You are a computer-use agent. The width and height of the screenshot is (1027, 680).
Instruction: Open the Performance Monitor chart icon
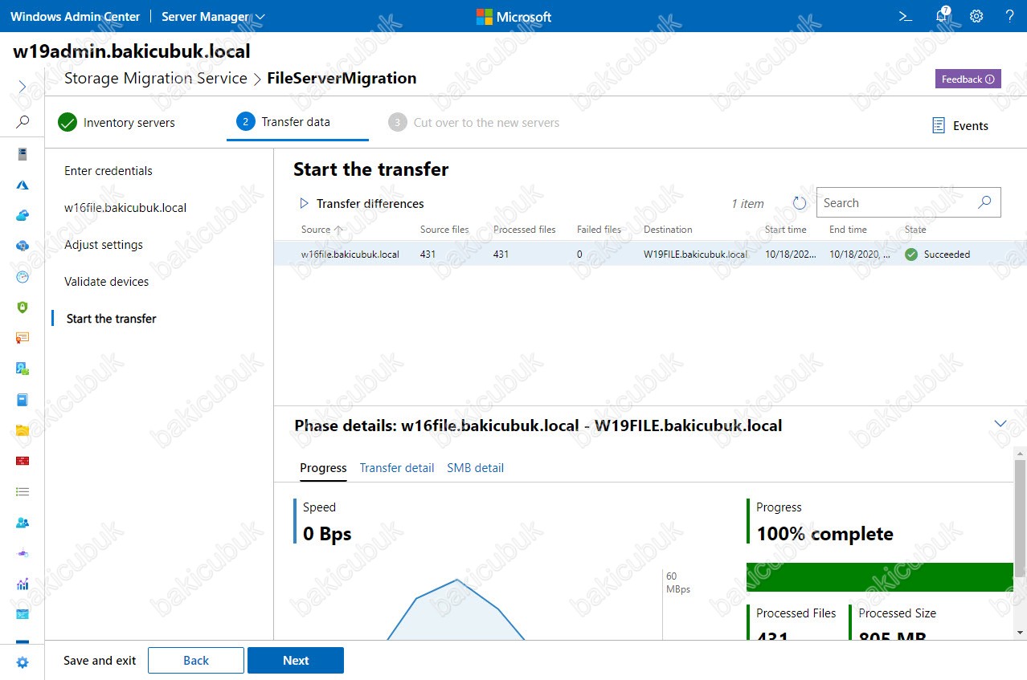click(x=23, y=584)
